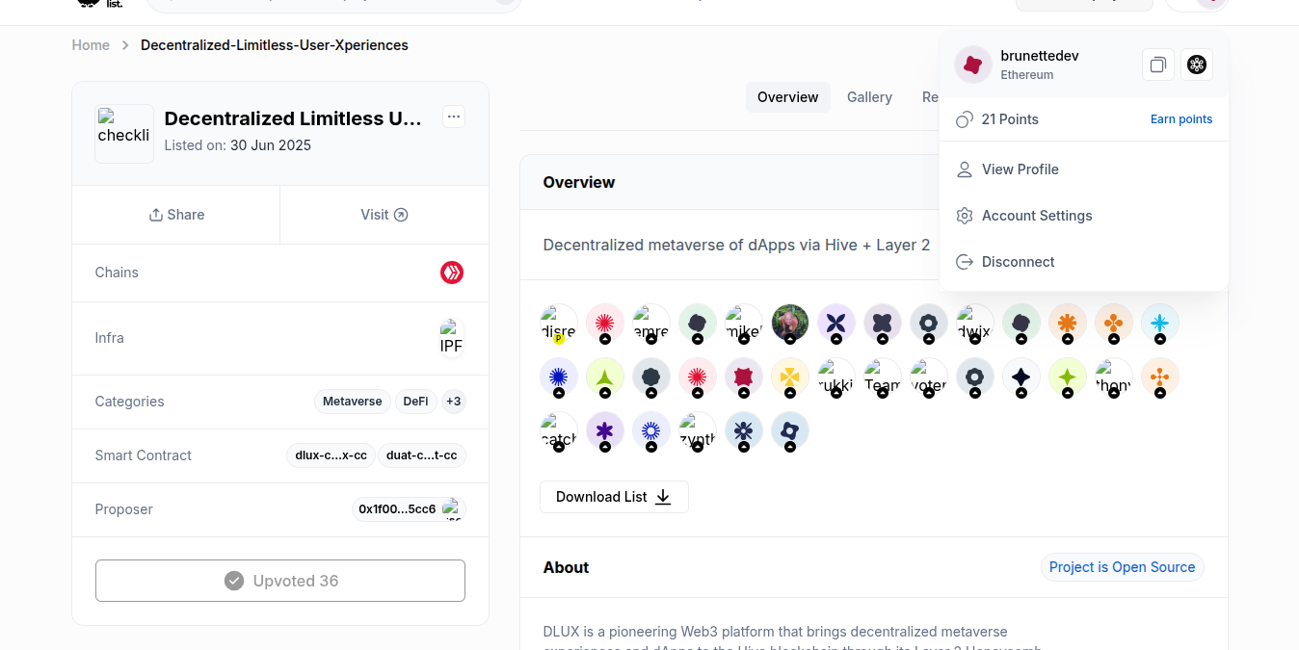Go to the Home breadcrumb link

pyautogui.click(x=91, y=45)
